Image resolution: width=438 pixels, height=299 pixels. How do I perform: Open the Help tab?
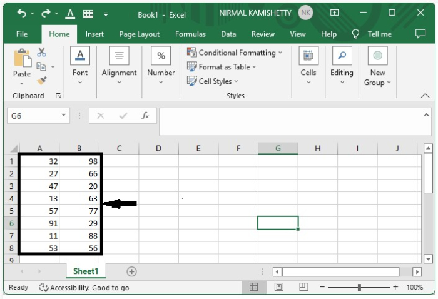click(x=328, y=34)
